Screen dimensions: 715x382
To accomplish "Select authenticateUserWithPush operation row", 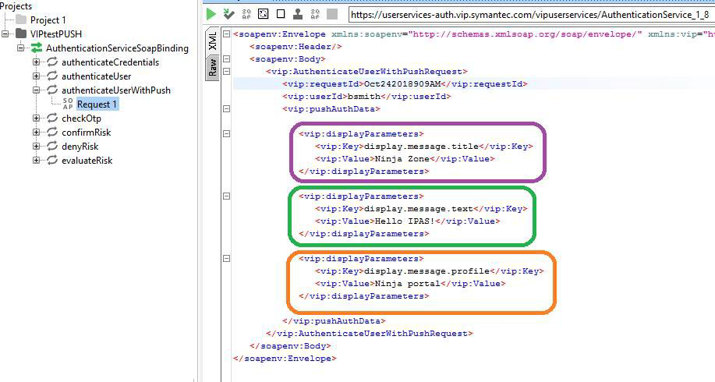I will pos(116,90).
